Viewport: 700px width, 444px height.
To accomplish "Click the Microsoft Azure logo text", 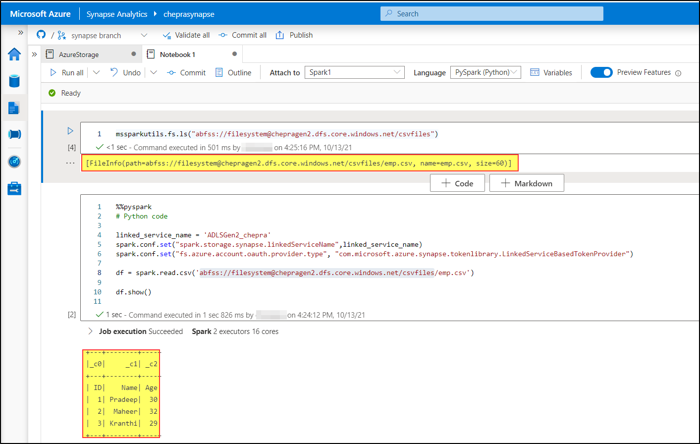I will click(x=40, y=14).
